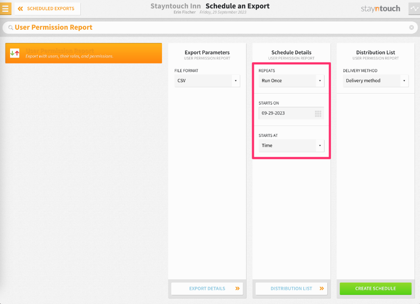The width and height of the screenshot is (420, 304).
Task: Click the double arrow on Export Details
Action: [x=237, y=288]
